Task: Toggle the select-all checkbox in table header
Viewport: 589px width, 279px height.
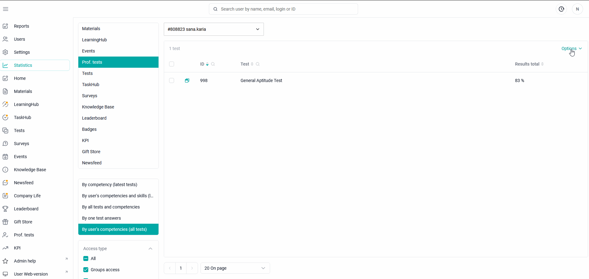Action: pos(172,64)
